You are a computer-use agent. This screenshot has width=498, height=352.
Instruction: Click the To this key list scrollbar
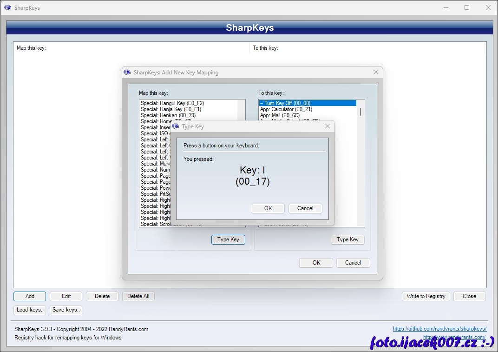pos(360,112)
